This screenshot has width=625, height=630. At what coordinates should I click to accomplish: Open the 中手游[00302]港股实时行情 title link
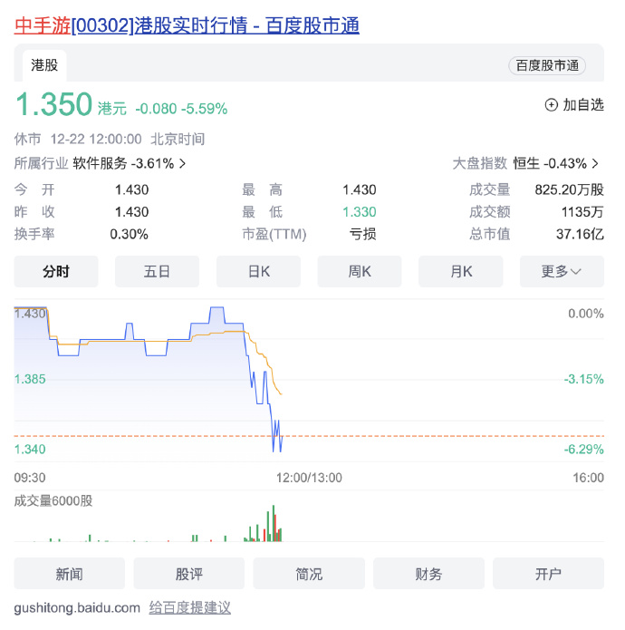point(187,25)
